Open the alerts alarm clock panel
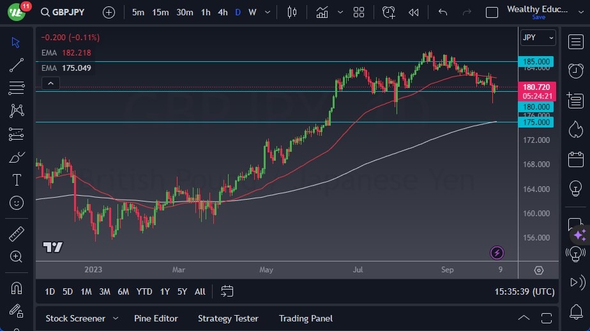The width and height of the screenshot is (590, 331). [x=575, y=70]
